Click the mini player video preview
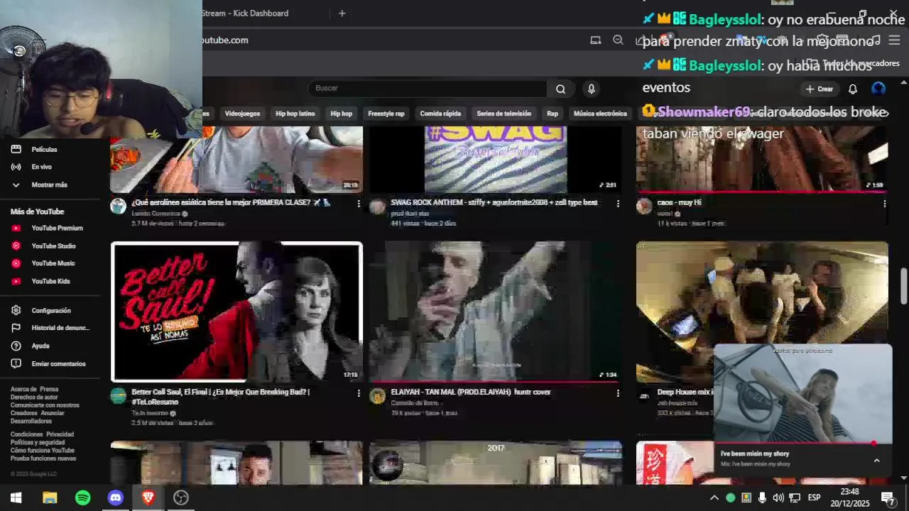The height and width of the screenshot is (511, 909). click(802, 394)
